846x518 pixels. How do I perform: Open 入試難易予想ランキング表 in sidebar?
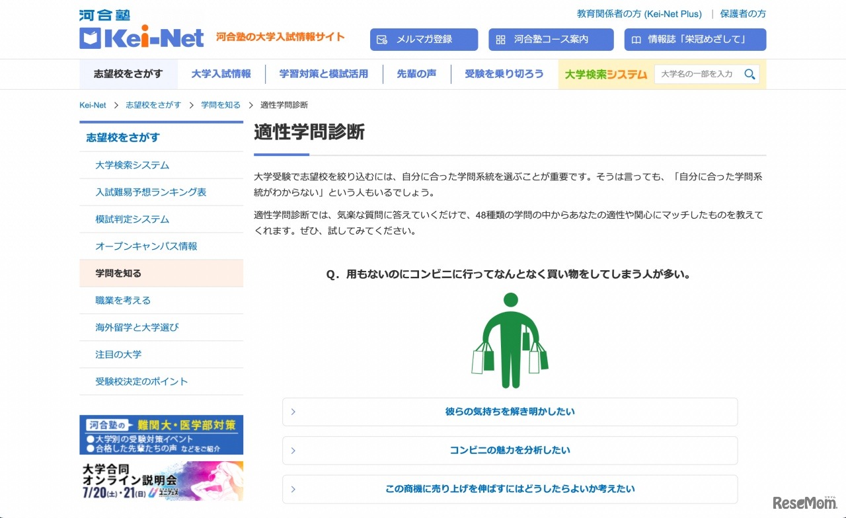point(161,192)
